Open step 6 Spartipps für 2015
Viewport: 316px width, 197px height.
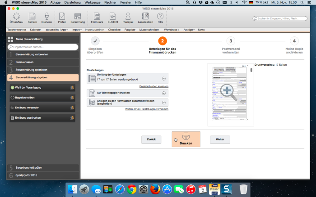43,175
